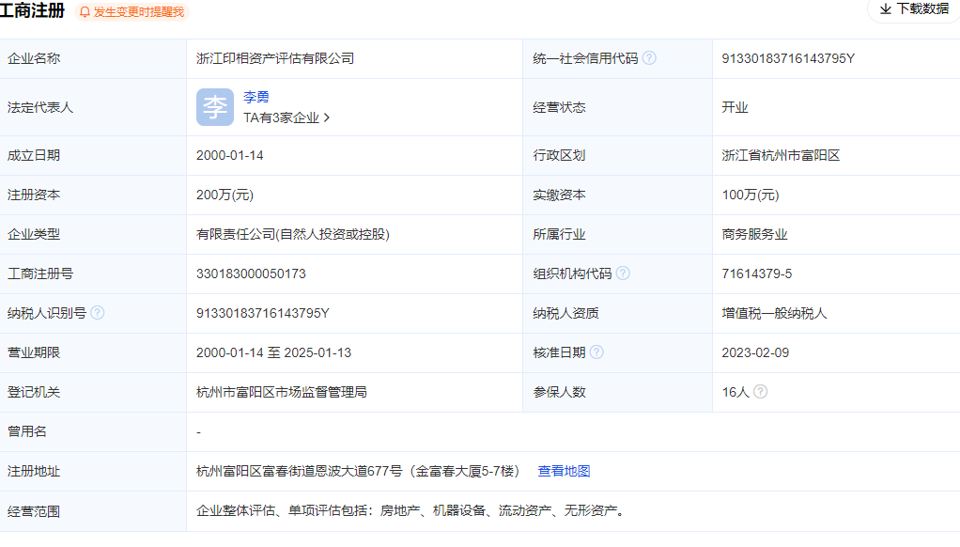This screenshot has height=547, width=960.
Task: Click the 李 avatar thumbnail
Action: [215, 107]
